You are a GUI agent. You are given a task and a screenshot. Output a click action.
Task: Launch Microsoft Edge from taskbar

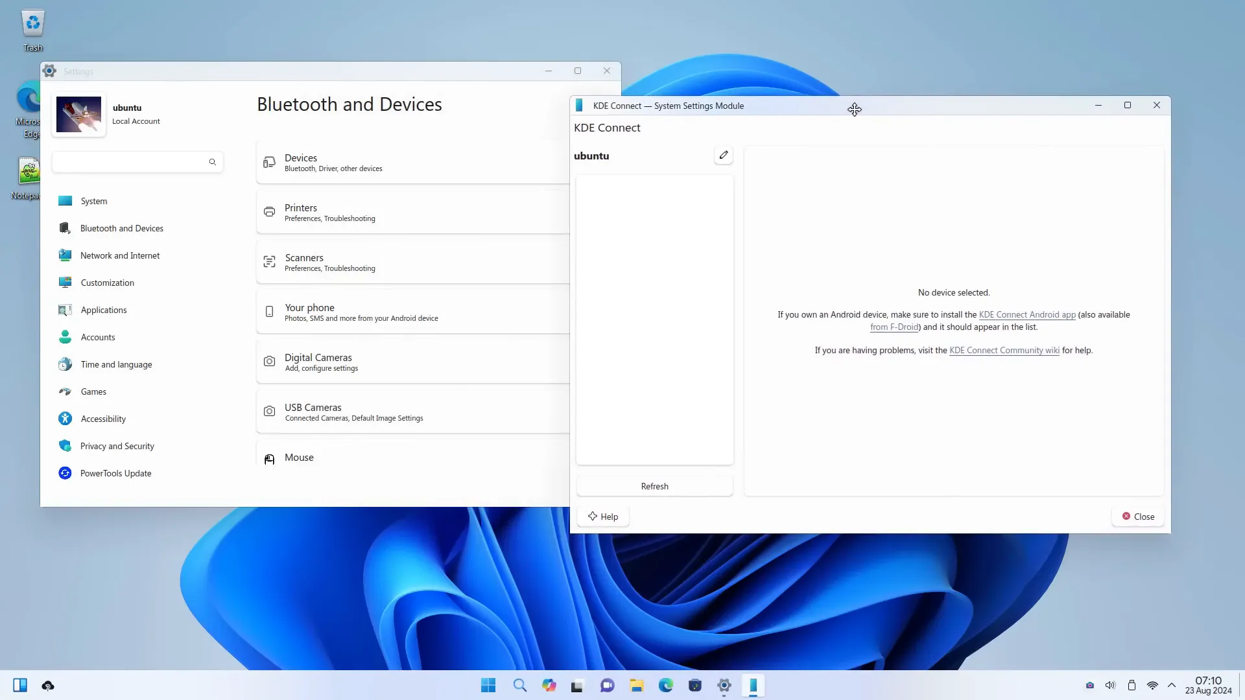(x=666, y=685)
